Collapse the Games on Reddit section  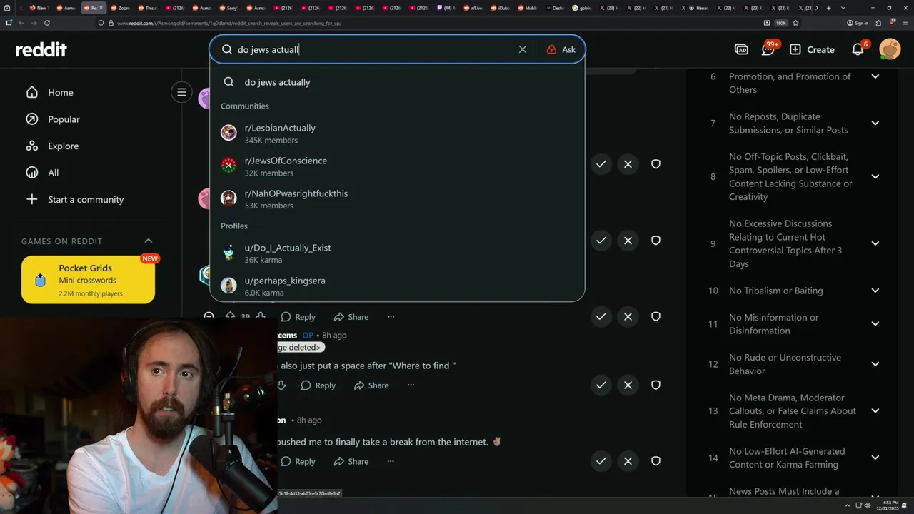149,241
